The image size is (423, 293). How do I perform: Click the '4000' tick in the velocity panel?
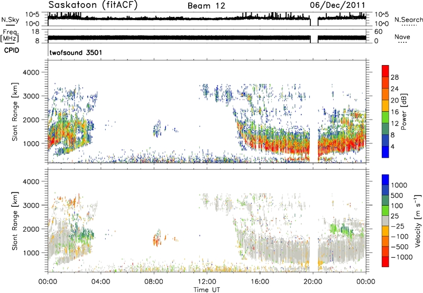coord(32,181)
